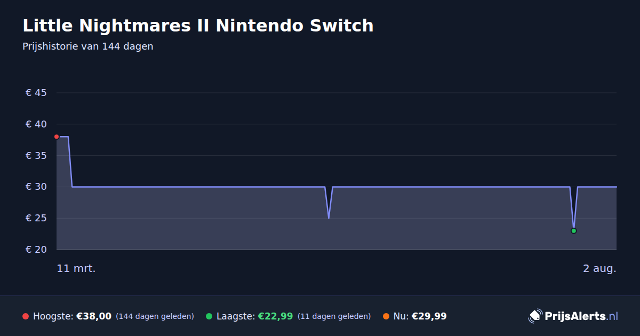This screenshot has width=640, height=336.
Task: Click the mid-chart price dip to € 25
Action: pos(329,217)
